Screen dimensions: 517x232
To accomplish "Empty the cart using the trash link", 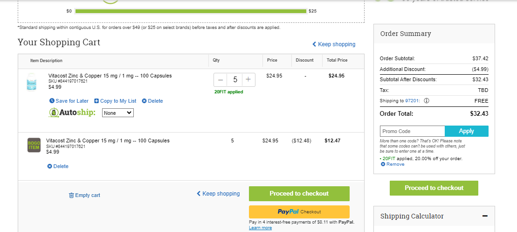I will coord(84,196).
